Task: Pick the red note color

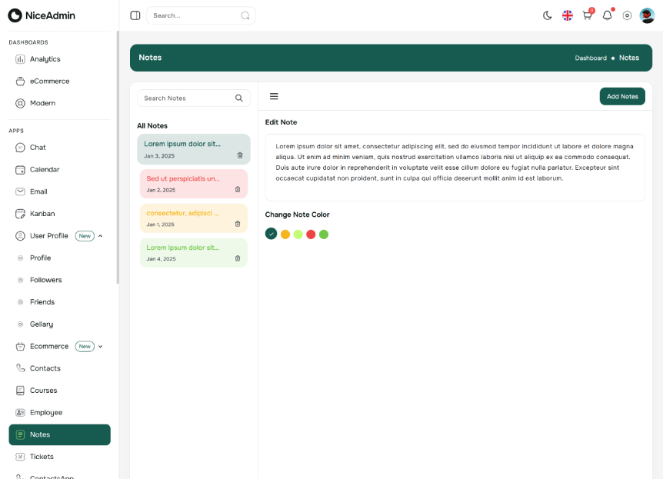Action: click(311, 235)
